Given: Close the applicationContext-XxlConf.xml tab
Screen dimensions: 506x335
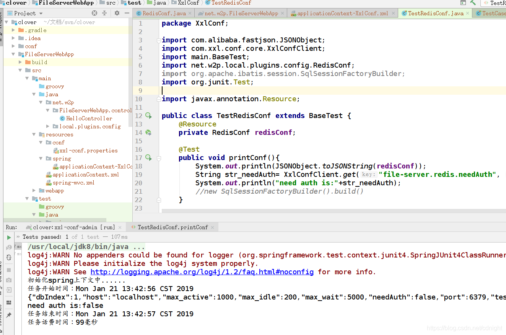Looking at the screenshot, I should (393, 13).
